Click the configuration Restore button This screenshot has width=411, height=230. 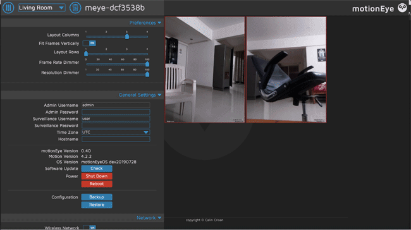point(97,205)
